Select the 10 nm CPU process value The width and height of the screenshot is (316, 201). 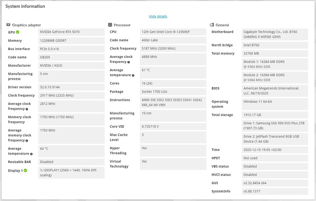pyautogui.click(x=173, y=116)
